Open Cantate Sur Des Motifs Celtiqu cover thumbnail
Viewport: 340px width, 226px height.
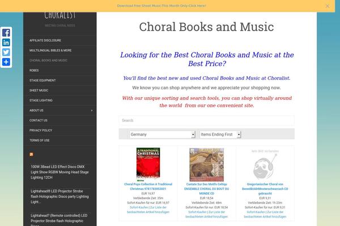207,164
